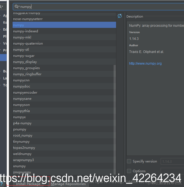The width and height of the screenshot is (184, 187).
Task: Select the numpyencoder package
Action: click(x=63, y=93)
